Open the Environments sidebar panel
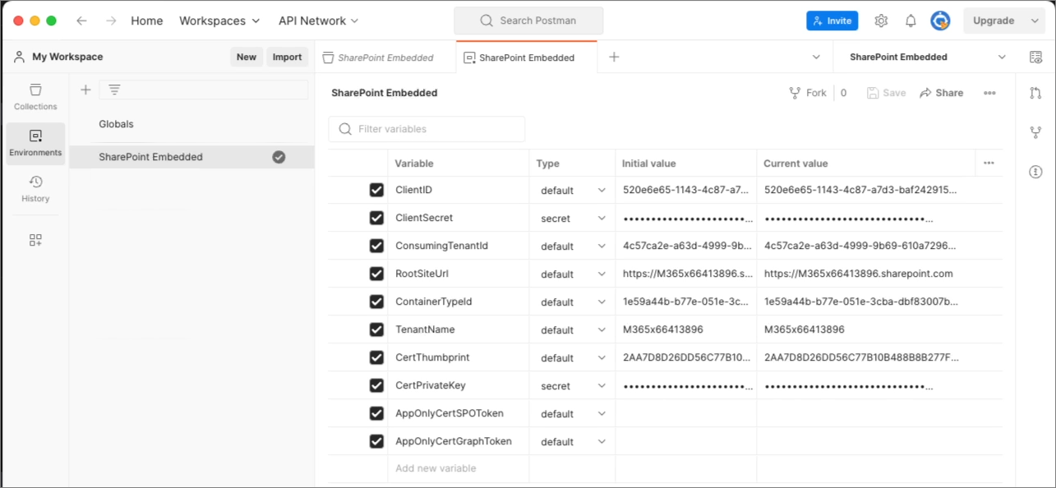1056x488 pixels. (x=35, y=140)
